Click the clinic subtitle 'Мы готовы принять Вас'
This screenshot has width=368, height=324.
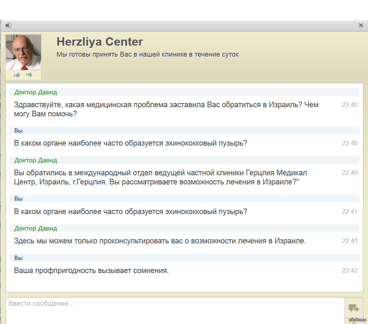[148, 54]
